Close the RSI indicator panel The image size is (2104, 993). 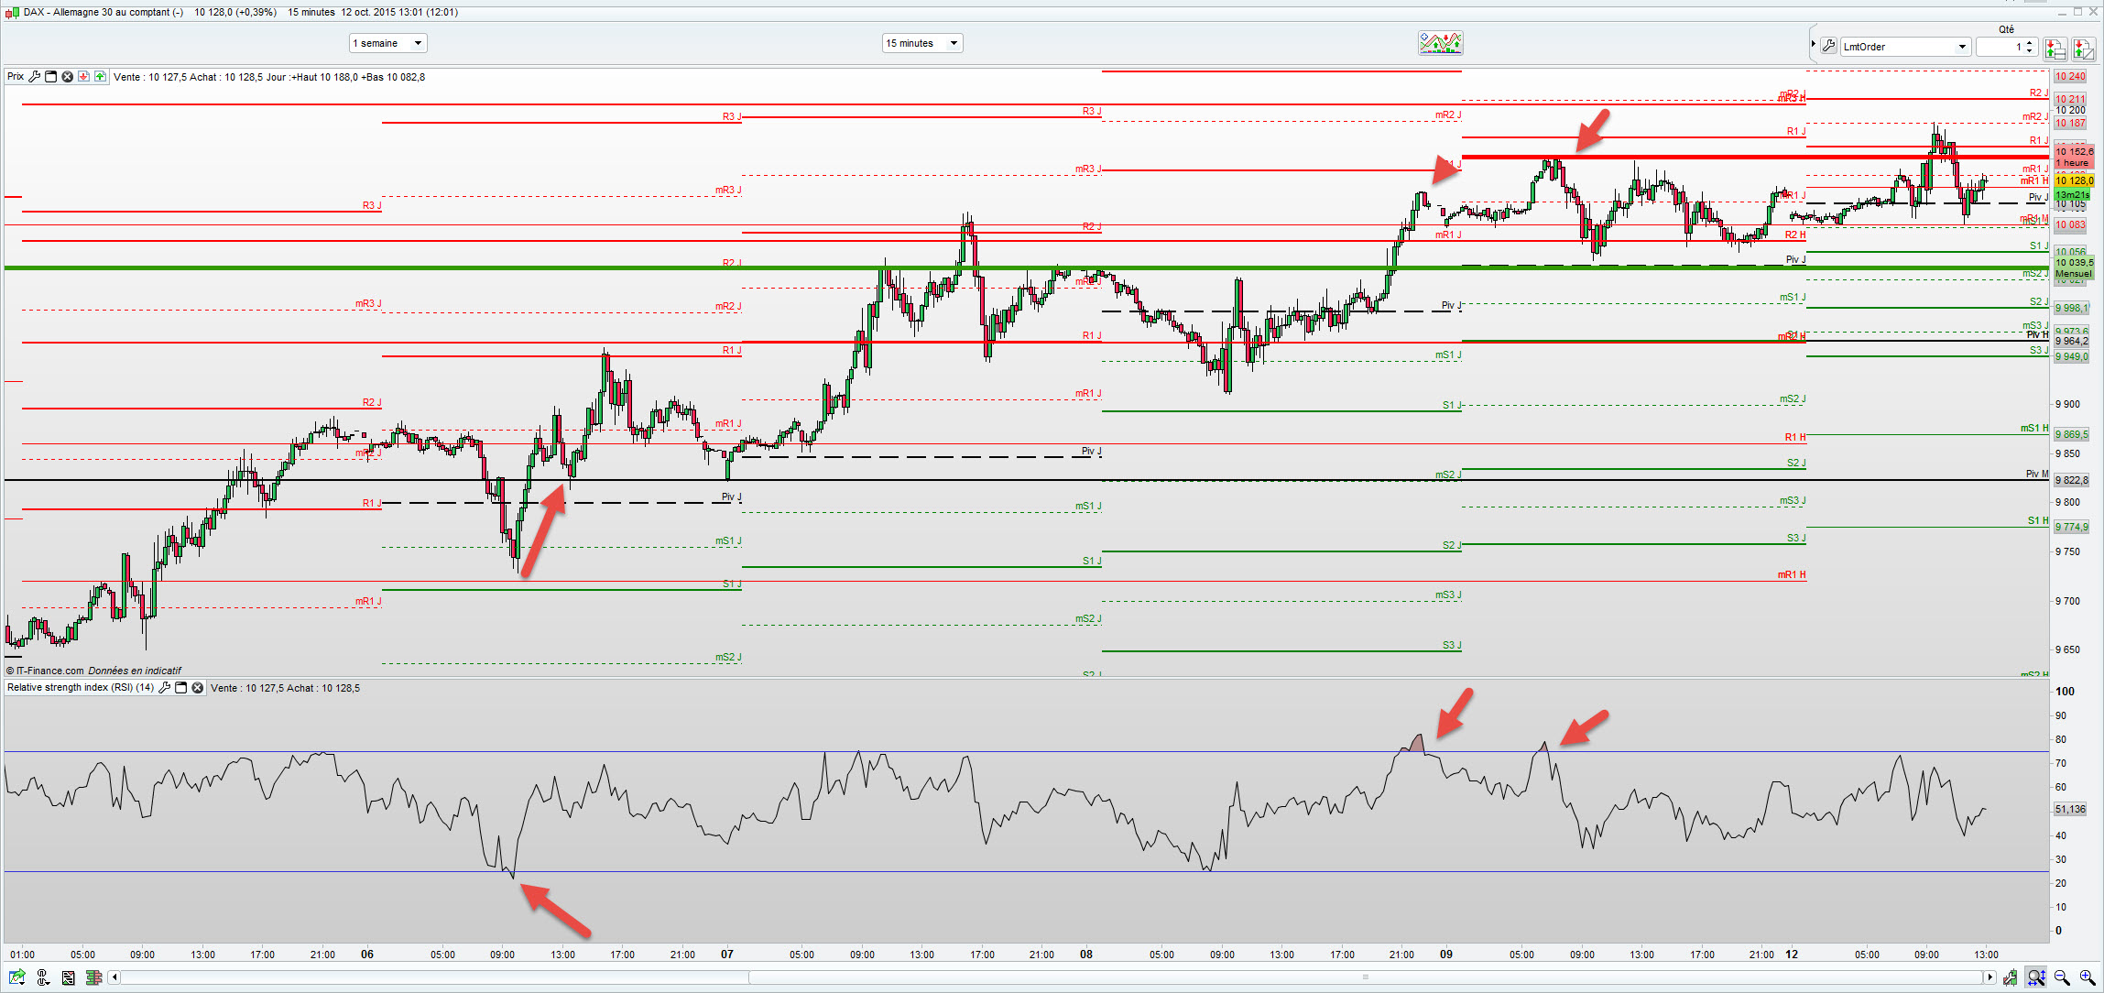197,688
